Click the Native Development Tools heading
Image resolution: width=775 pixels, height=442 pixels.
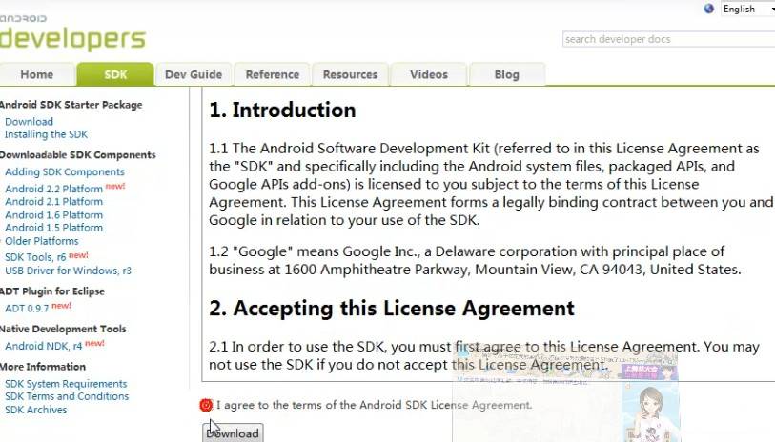(63, 329)
